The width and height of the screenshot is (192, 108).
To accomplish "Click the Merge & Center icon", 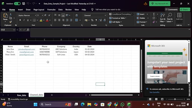I will [x=77, y=20].
